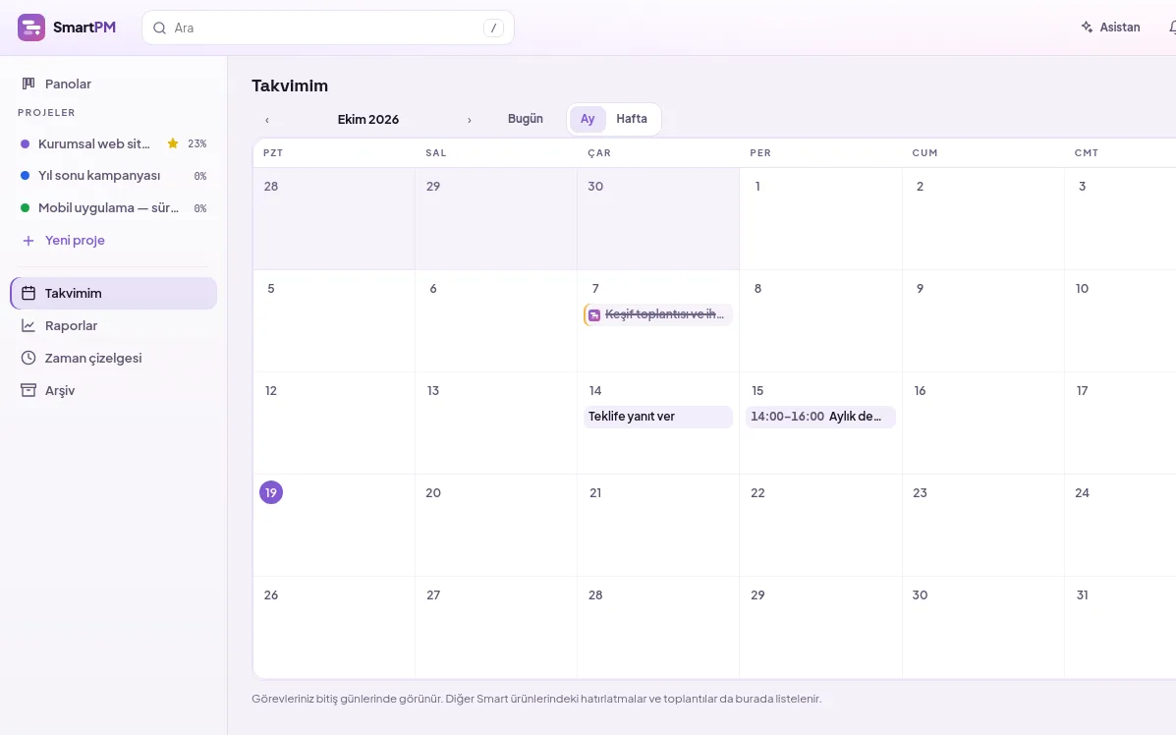Screen dimensions: 1176x735
Task: Click the Ekim 2026 month label
Action: click(368, 119)
